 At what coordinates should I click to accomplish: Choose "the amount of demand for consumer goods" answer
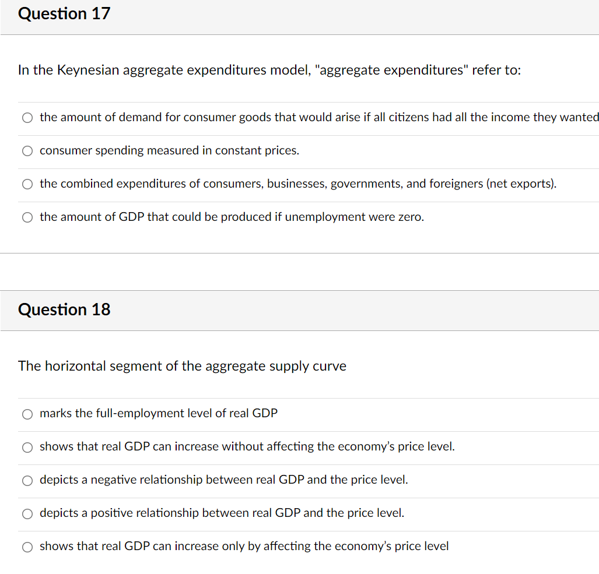[27, 118]
